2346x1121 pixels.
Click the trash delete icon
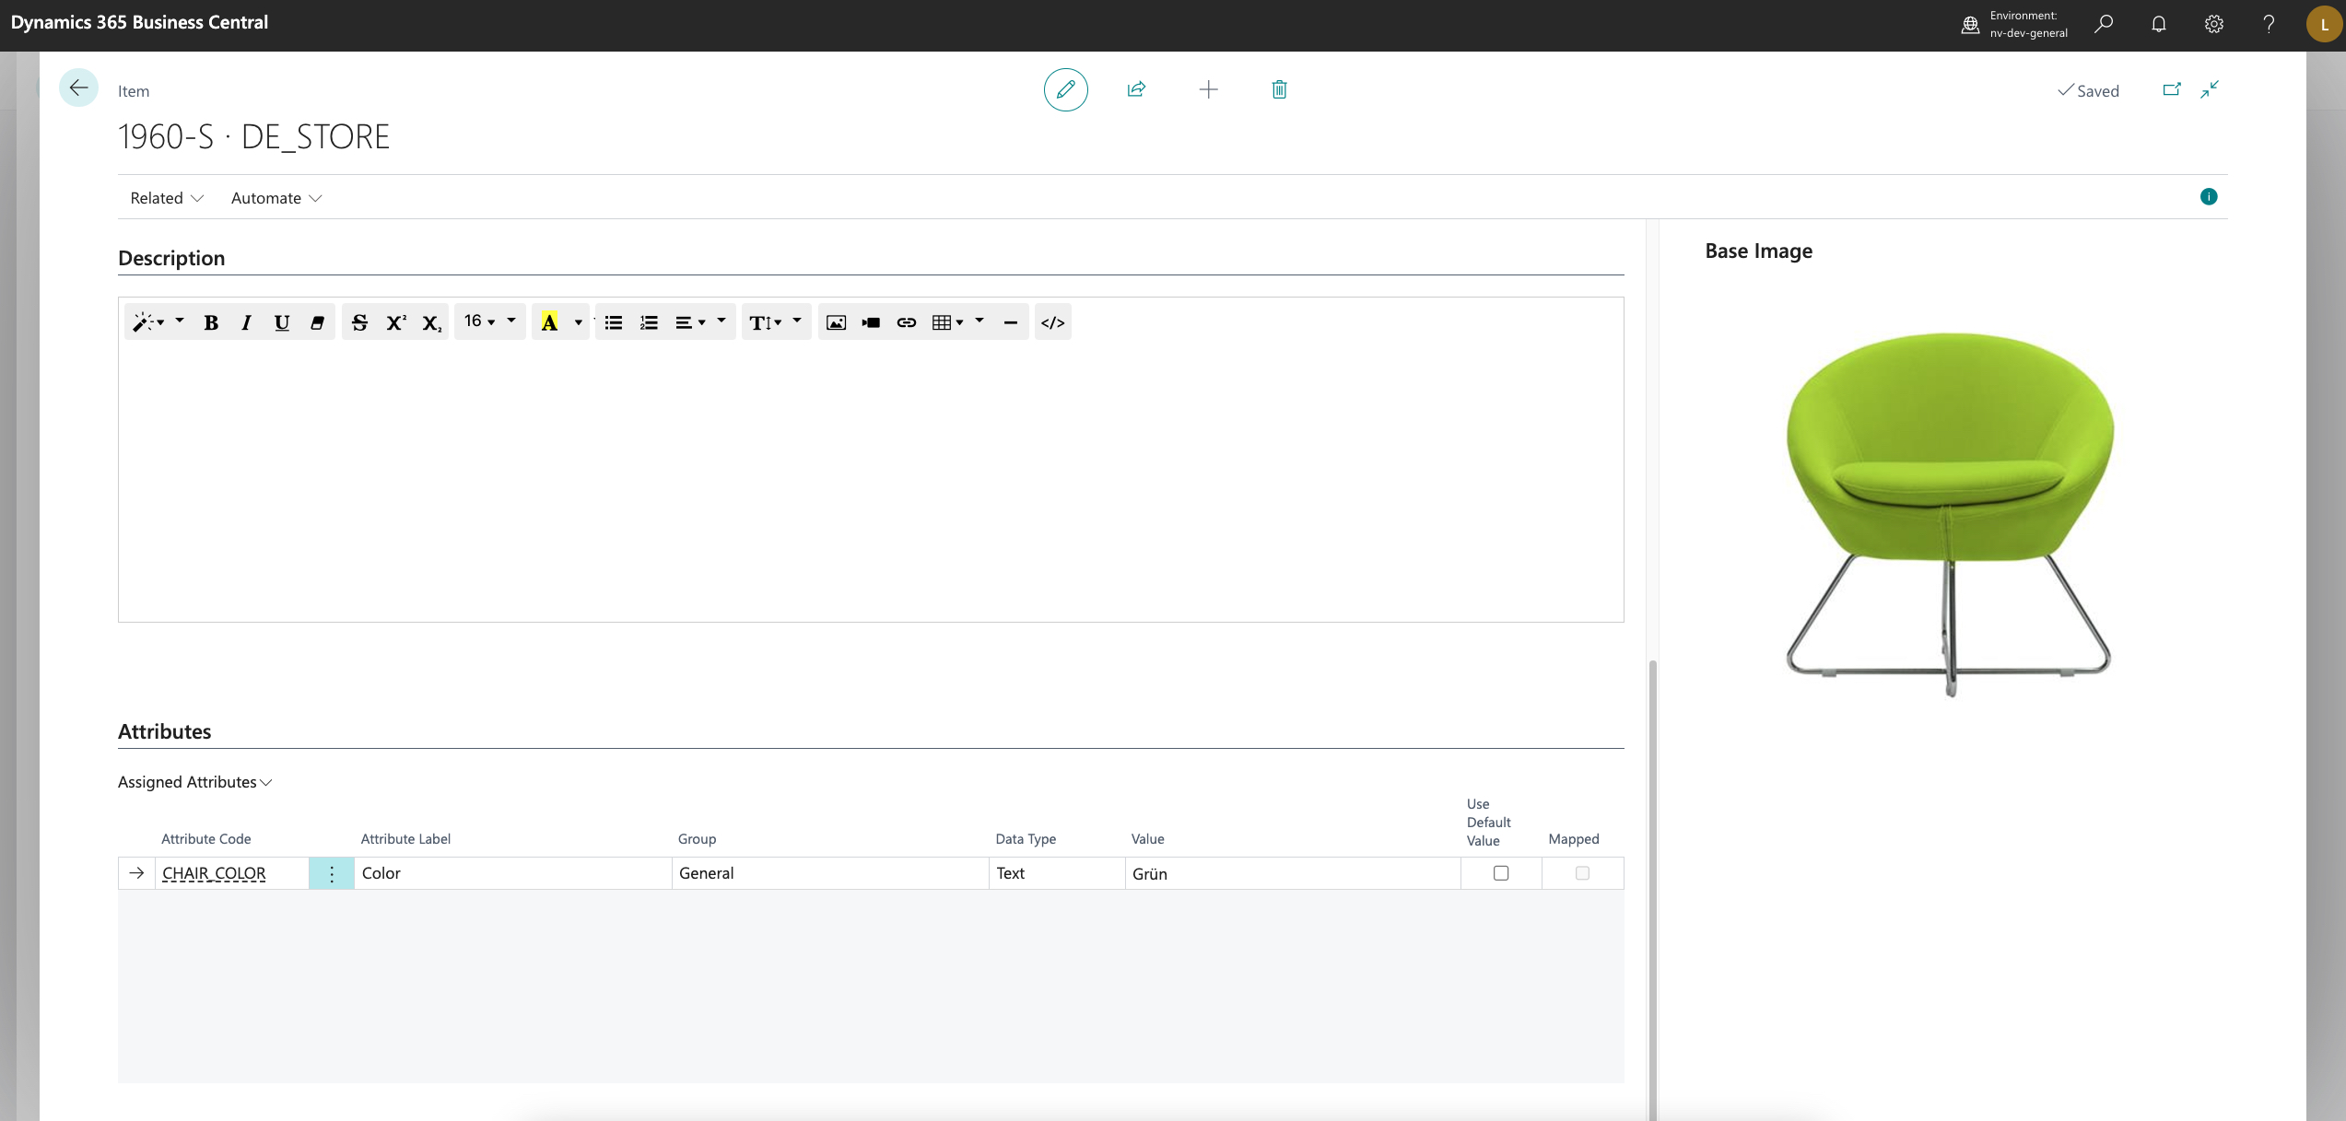[1279, 89]
